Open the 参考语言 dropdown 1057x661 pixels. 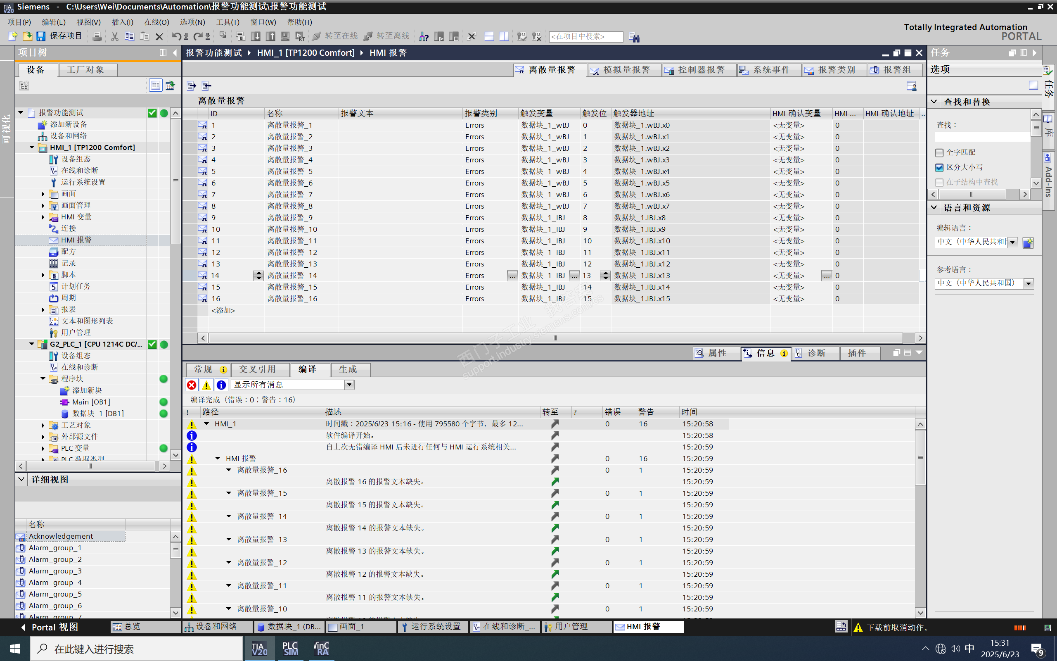tap(1029, 283)
